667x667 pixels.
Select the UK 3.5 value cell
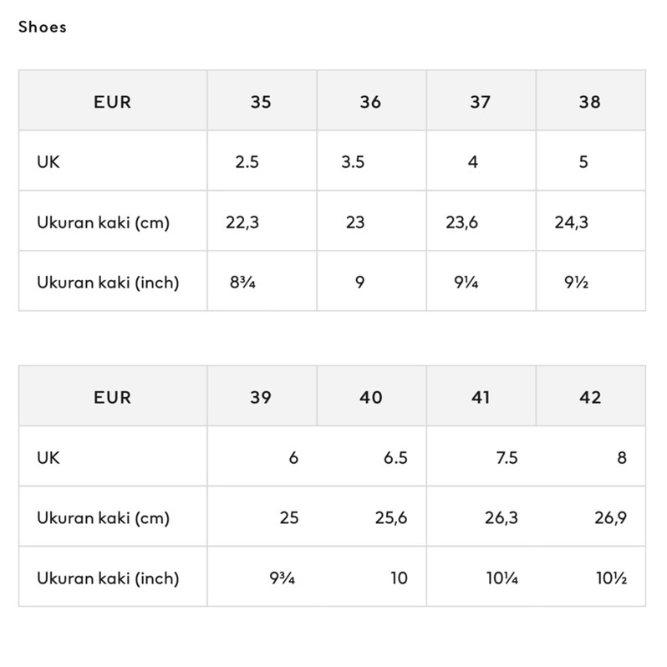[354, 162]
